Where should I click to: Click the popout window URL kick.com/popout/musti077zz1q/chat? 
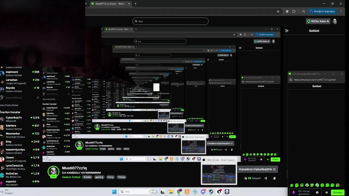(315, 80)
